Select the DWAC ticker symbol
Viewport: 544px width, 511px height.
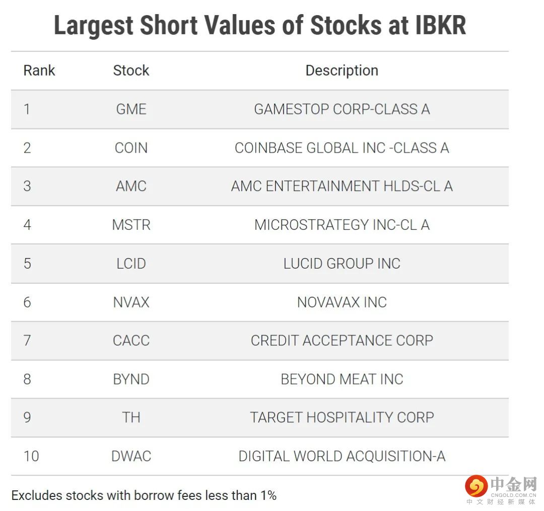(x=131, y=457)
